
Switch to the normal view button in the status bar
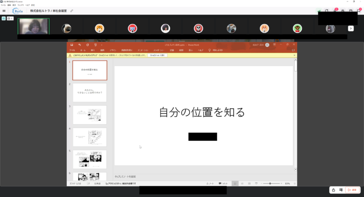pyautogui.click(x=235, y=183)
